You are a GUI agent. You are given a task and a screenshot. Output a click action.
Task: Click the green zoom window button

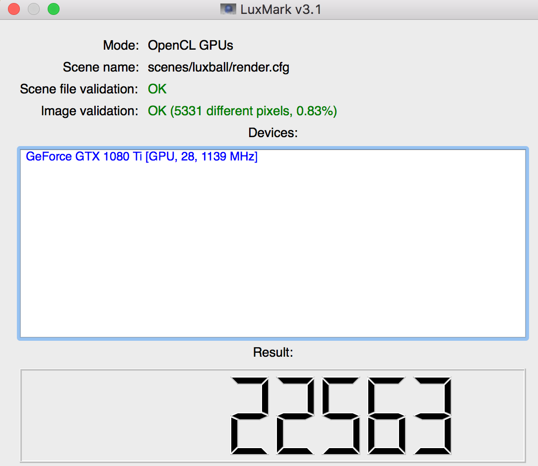(54, 9)
